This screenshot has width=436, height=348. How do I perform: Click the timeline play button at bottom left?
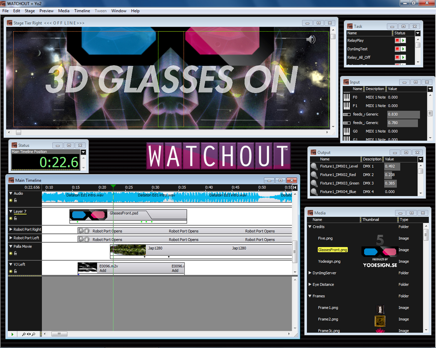click(x=12, y=334)
